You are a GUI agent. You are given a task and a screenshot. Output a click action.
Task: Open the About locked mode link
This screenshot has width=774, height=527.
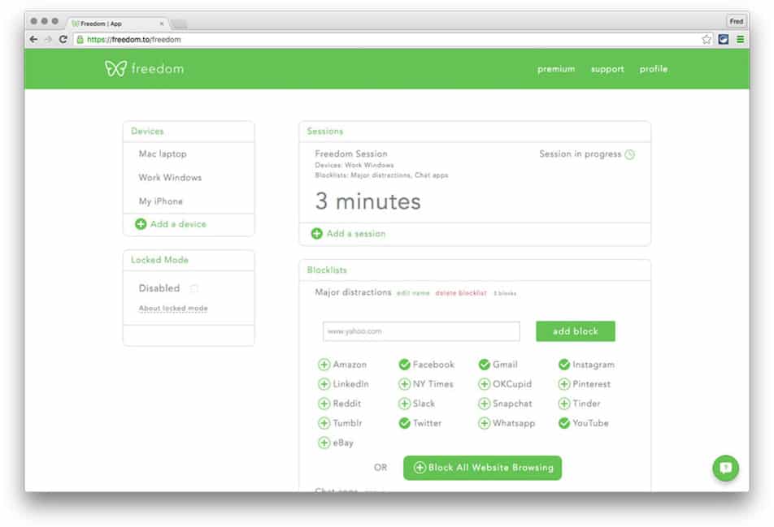pos(173,308)
